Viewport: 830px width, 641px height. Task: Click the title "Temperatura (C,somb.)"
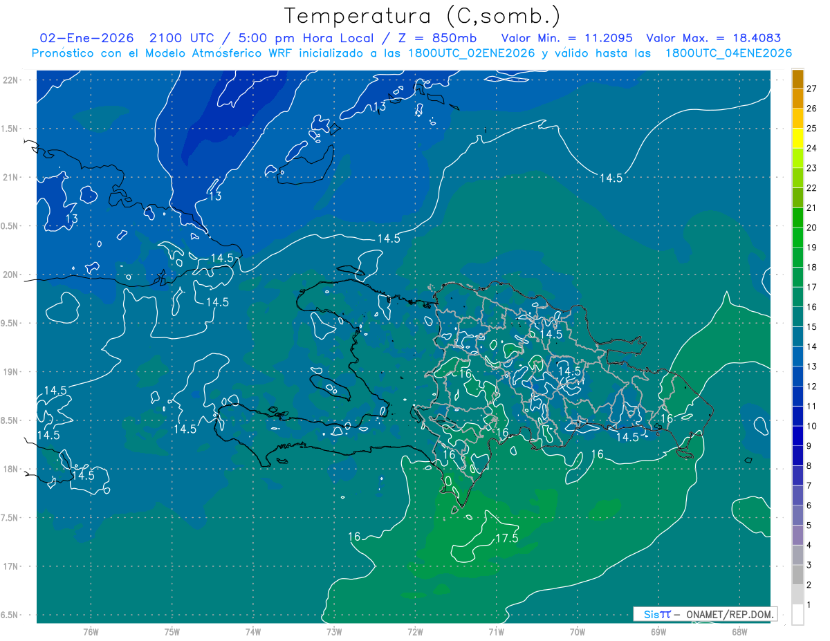(x=423, y=16)
